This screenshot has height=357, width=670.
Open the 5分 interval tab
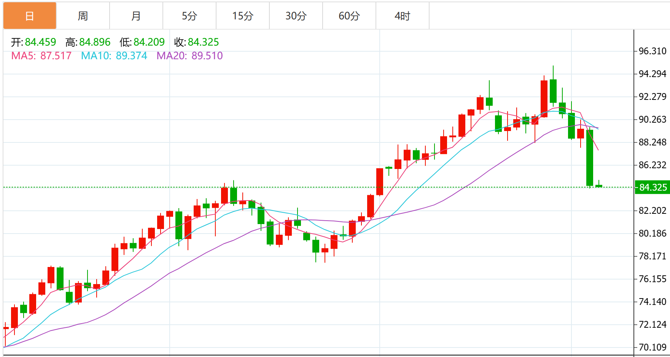click(x=189, y=16)
